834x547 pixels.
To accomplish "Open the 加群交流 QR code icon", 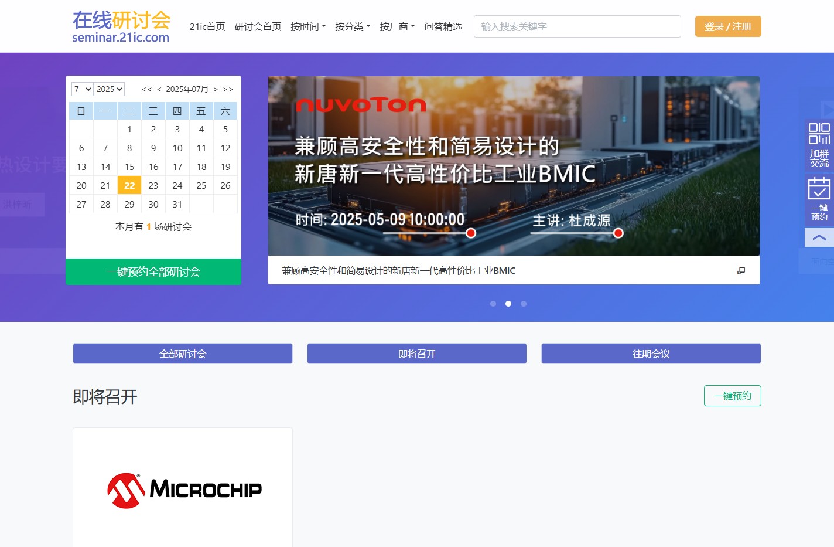I will 819,145.
